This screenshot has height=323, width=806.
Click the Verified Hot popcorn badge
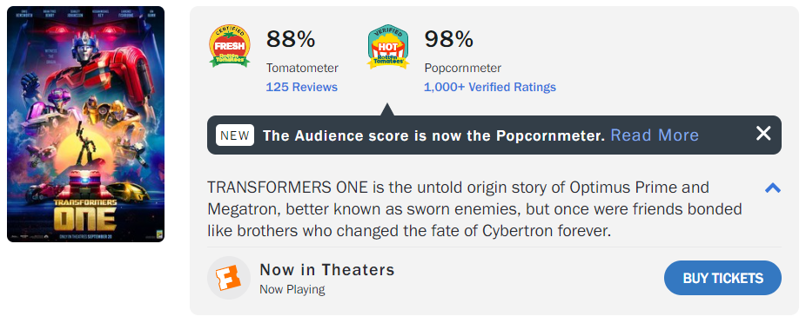(387, 46)
